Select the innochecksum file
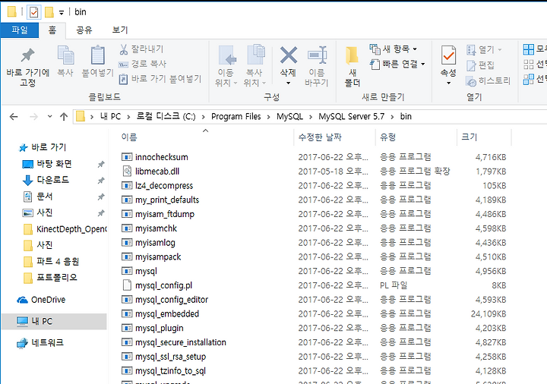 click(x=161, y=157)
